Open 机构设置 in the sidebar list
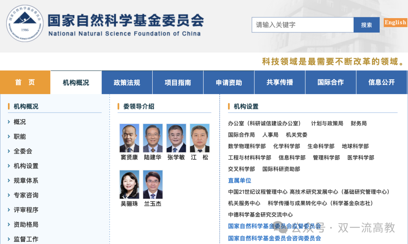 [x=26, y=166]
